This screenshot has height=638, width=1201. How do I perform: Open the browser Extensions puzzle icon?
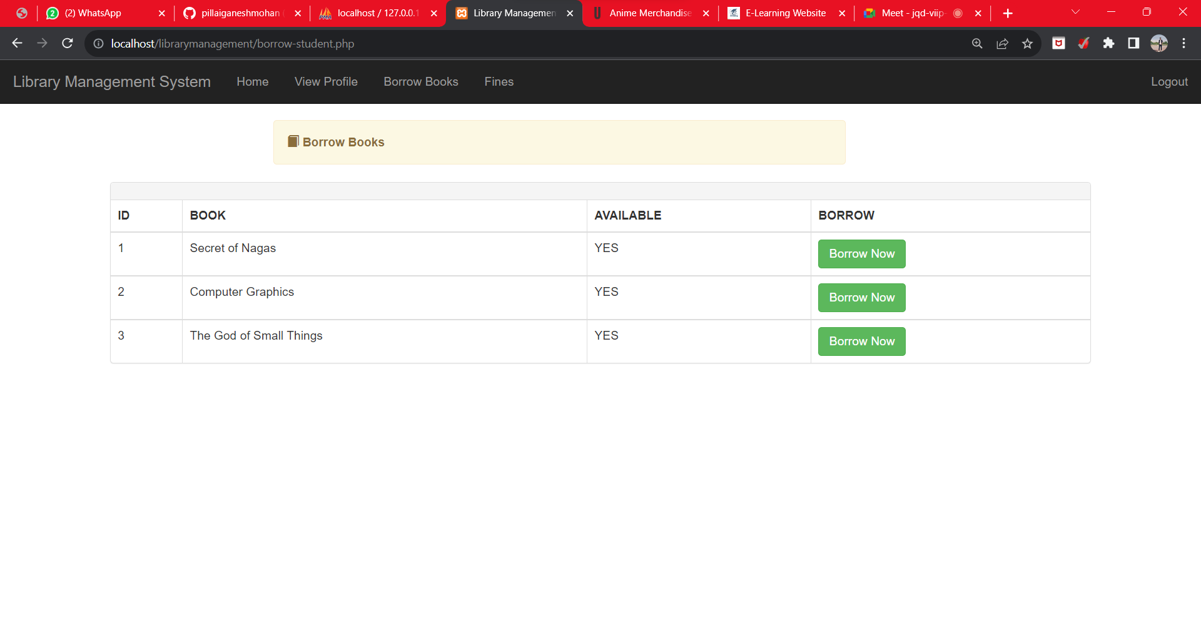coord(1110,43)
